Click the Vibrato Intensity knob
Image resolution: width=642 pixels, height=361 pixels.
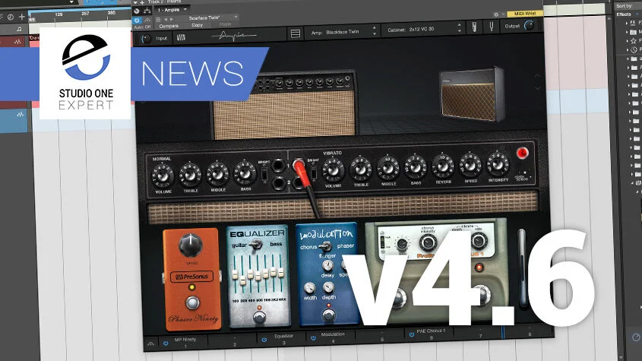point(498,164)
